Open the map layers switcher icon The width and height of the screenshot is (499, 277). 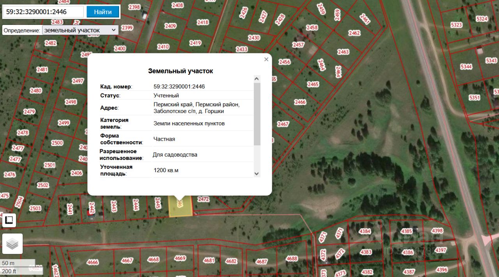tap(12, 244)
